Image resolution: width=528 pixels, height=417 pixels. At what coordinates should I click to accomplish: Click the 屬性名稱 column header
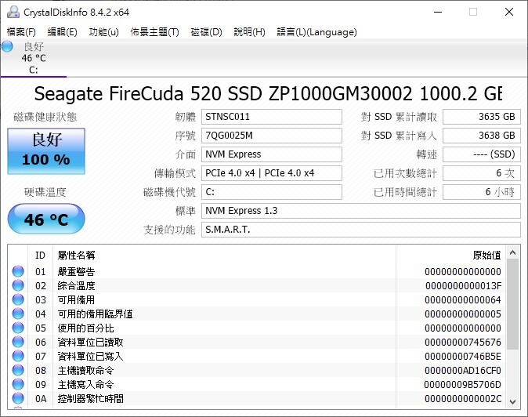[x=76, y=255]
